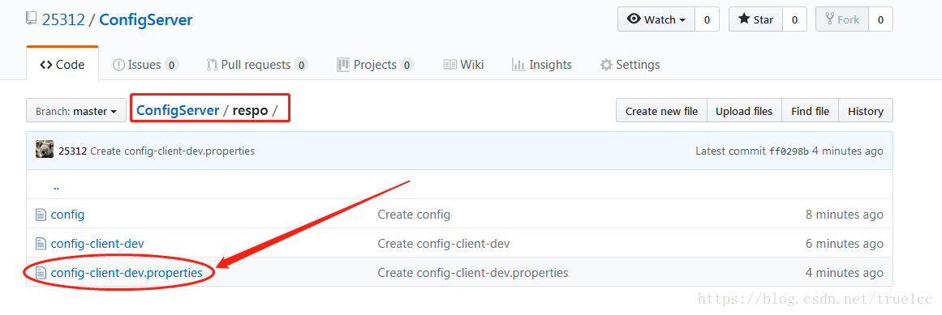Click the stargazers count next to Star
The height and width of the screenshot is (315, 942).
(x=794, y=19)
